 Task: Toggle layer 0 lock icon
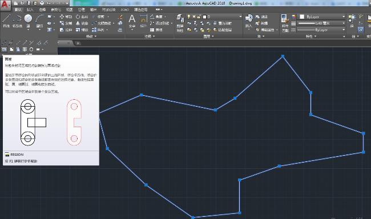(x=199, y=17)
